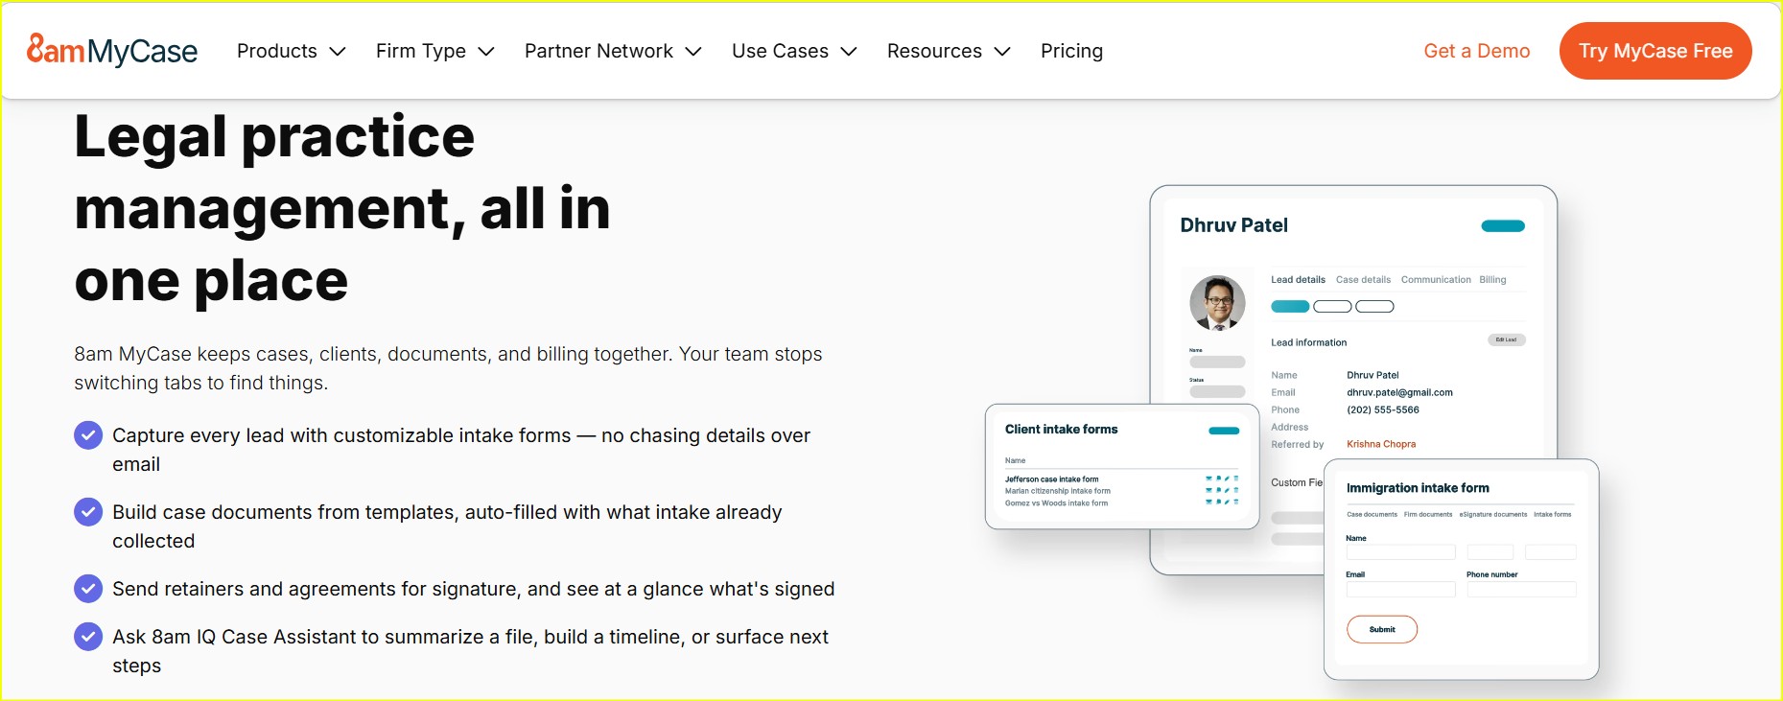The height and width of the screenshot is (701, 1783).
Task: Click checkmark icon beside Build case documents
Action: point(88,512)
